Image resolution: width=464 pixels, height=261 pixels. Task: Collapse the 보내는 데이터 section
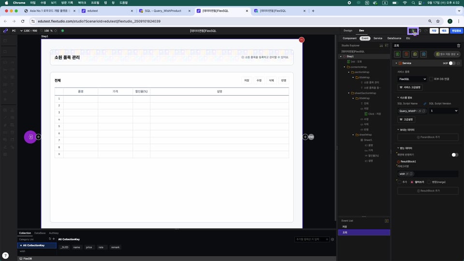click(398, 130)
